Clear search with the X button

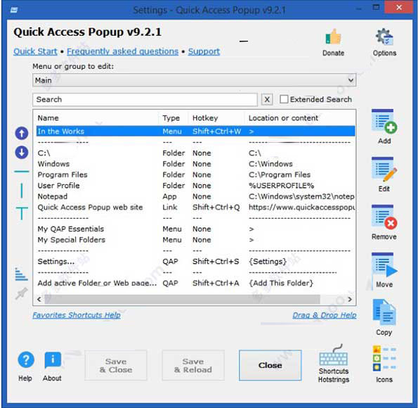[x=267, y=100]
